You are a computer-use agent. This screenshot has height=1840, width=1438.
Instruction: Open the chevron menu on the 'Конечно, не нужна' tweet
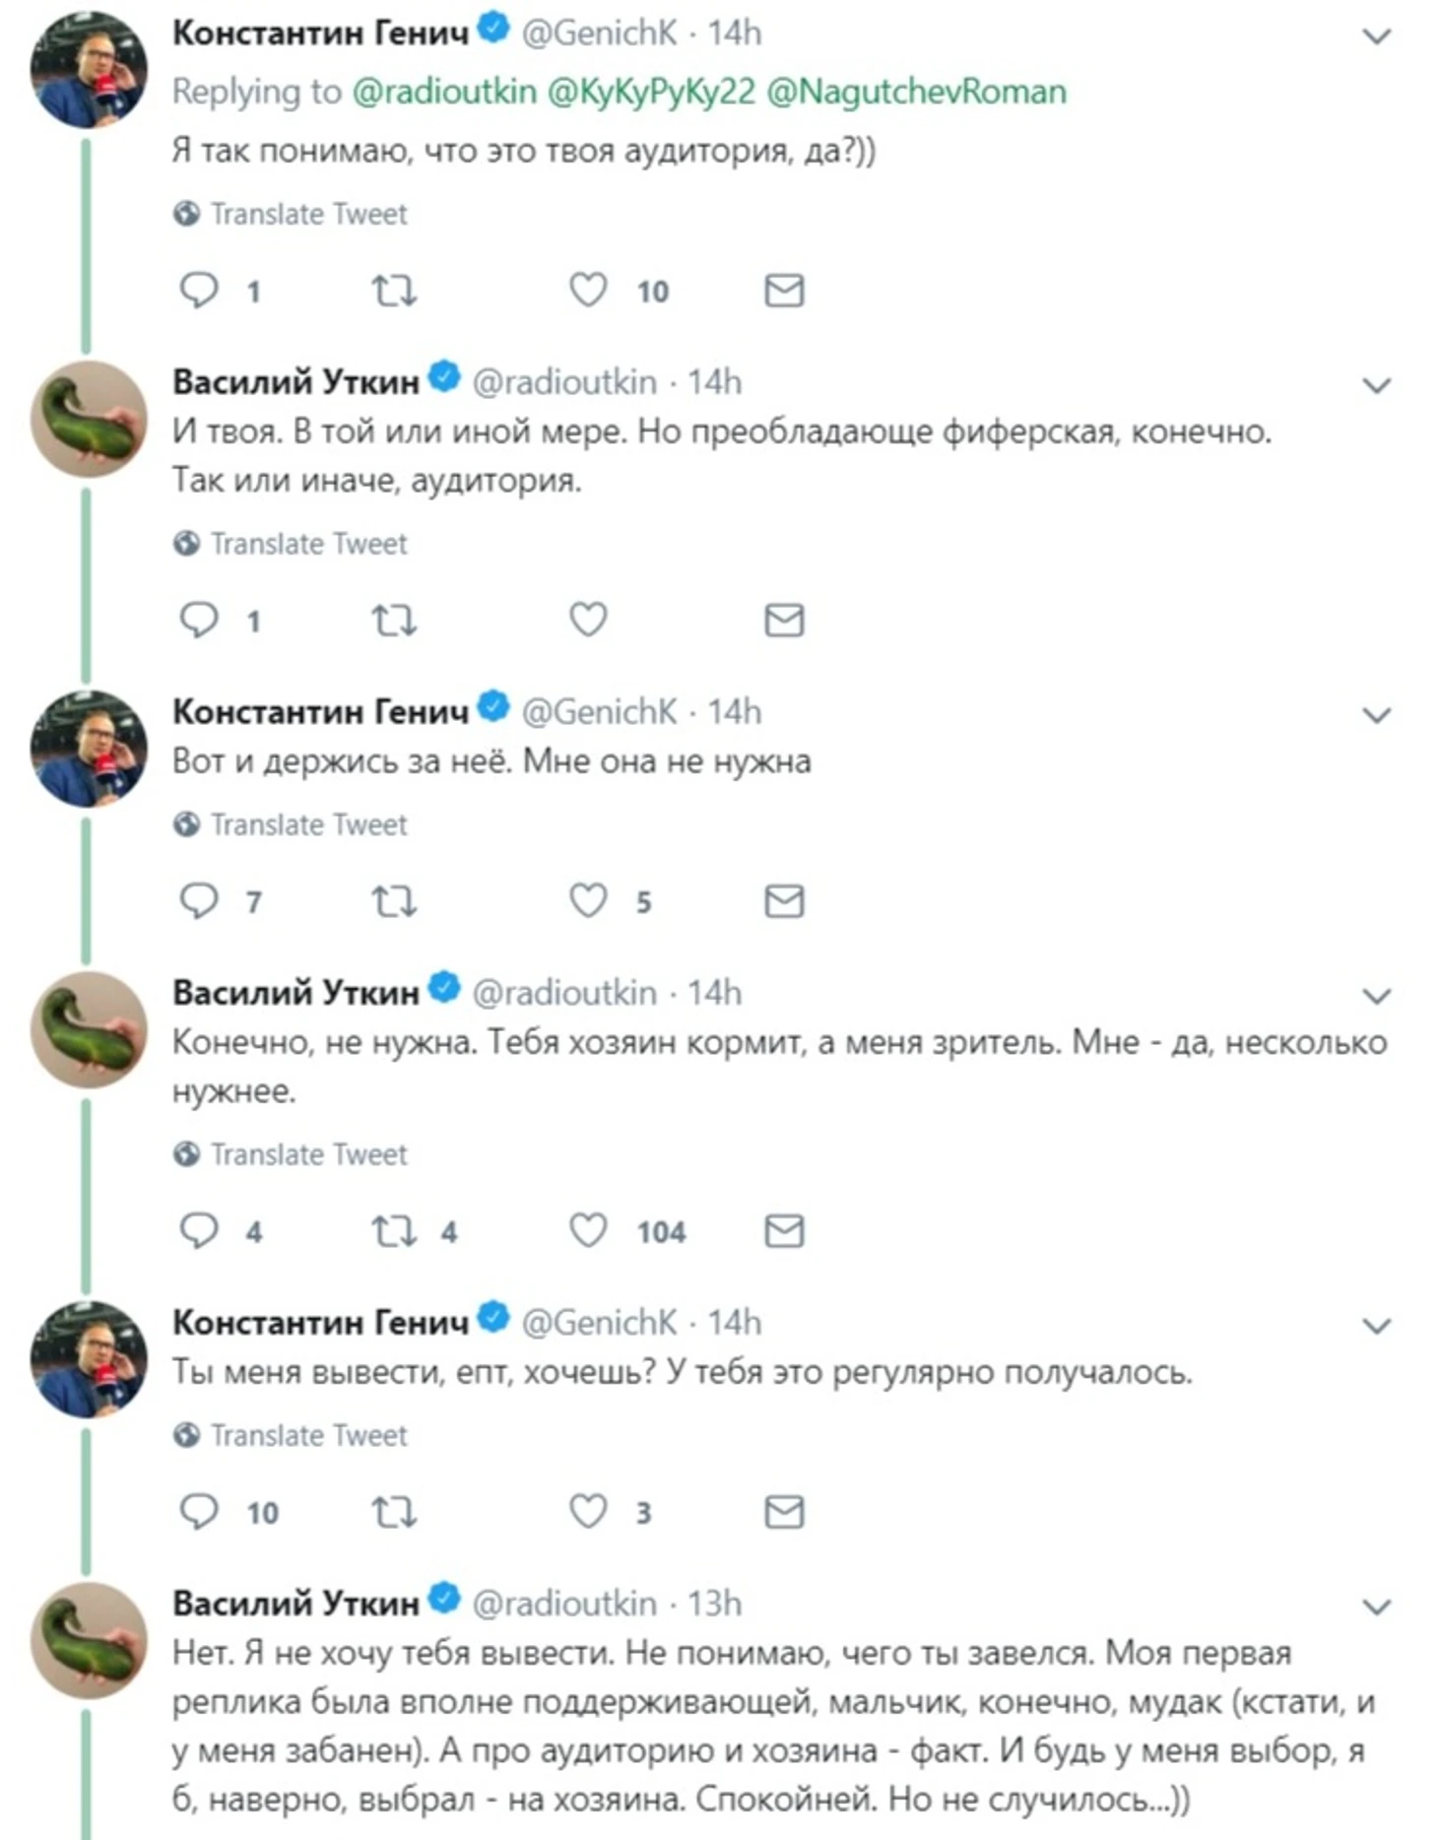(1376, 997)
